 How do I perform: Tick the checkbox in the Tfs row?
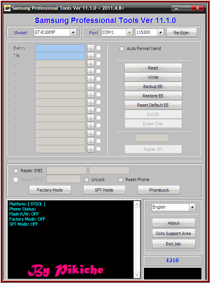click(99, 55)
